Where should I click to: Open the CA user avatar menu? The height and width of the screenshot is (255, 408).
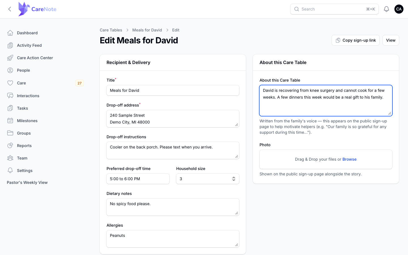point(399,9)
